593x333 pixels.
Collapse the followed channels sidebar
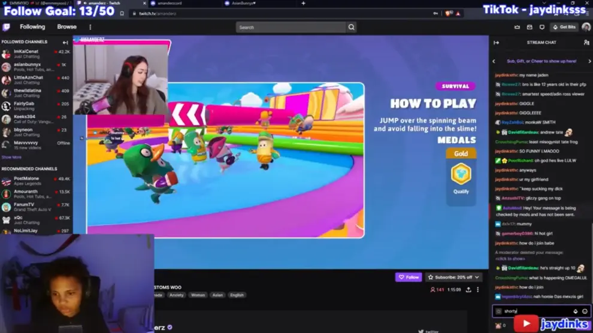(65, 43)
